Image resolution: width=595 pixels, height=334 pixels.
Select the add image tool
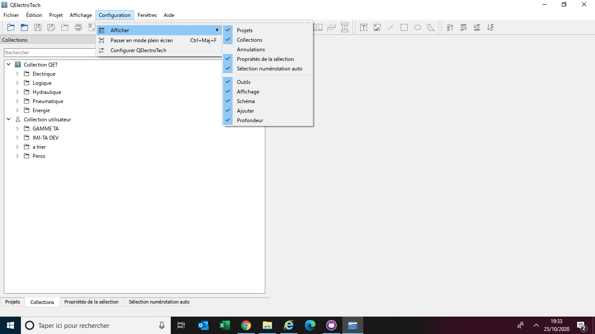click(377, 27)
